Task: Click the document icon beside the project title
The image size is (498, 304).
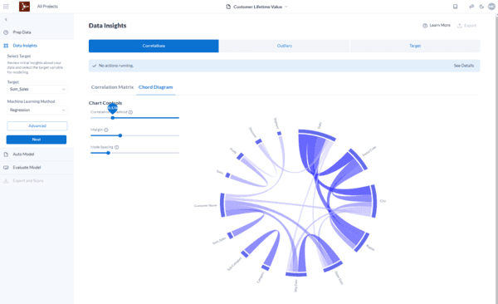Action: (228, 7)
